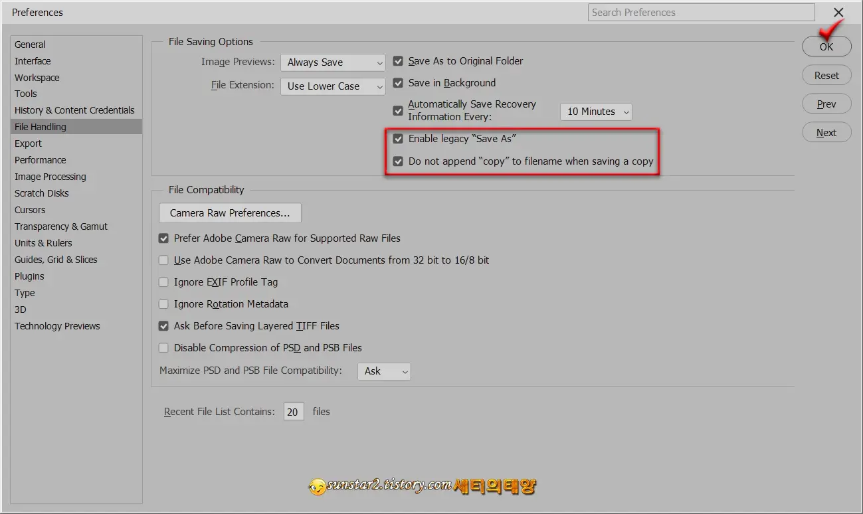
Task: Open File Extension dropdown
Action: click(x=333, y=86)
